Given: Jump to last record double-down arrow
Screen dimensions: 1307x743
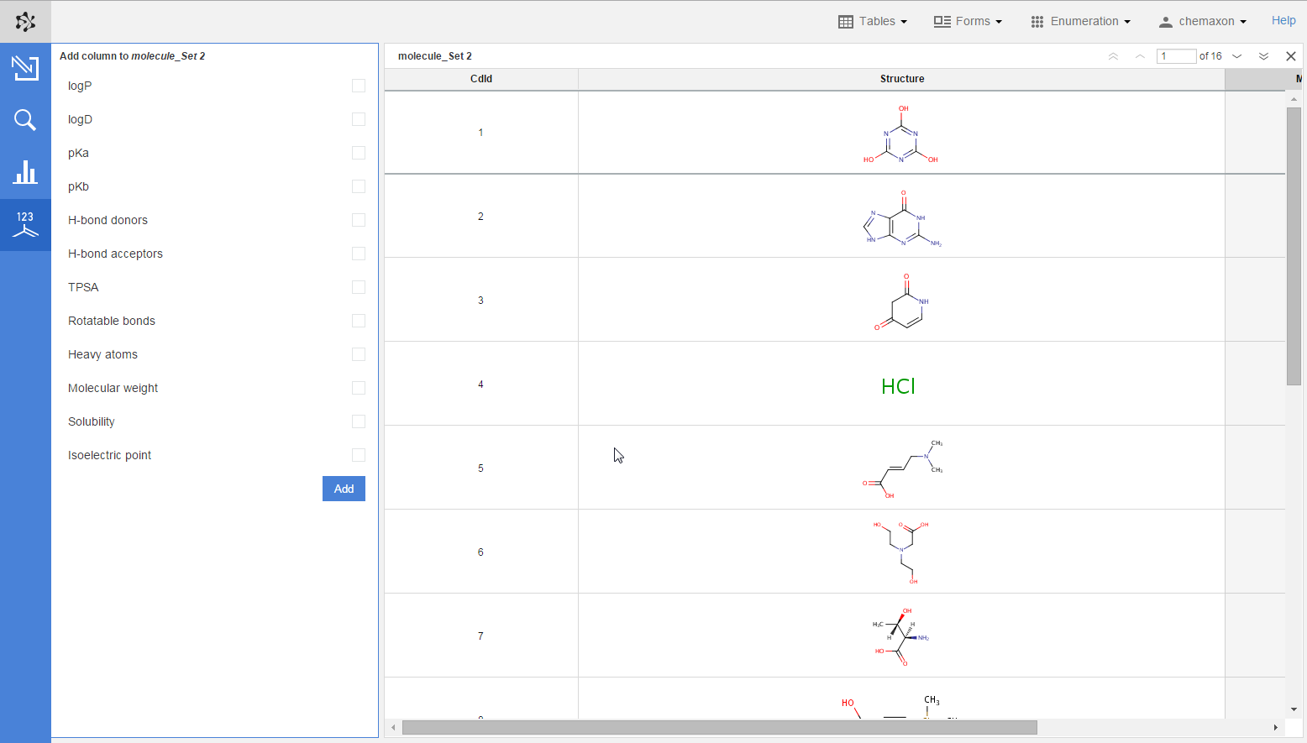Looking at the screenshot, I should [x=1263, y=56].
